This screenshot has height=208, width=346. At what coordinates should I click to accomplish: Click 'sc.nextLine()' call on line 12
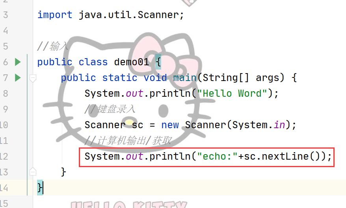pyautogui.click(x=282, y=156)
